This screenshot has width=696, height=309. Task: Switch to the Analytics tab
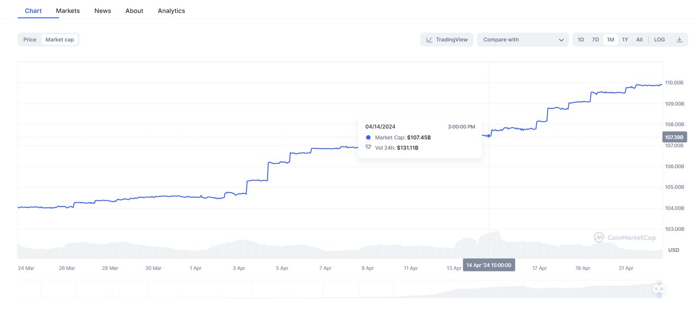click(x=171, y=11)
